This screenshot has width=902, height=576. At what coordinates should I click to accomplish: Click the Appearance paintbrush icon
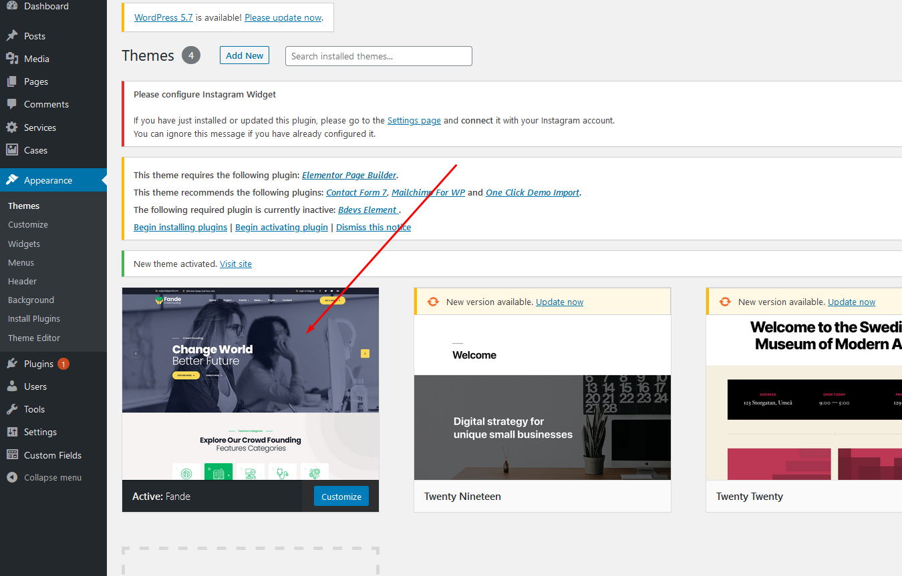(x=12, y=180)
